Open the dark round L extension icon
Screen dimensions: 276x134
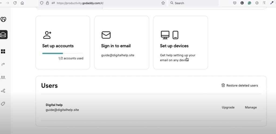[242, 3]
